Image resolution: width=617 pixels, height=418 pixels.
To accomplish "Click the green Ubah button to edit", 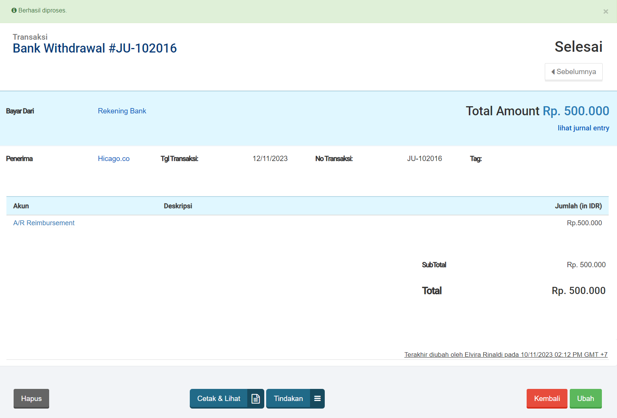I will [x=585, y=399].
